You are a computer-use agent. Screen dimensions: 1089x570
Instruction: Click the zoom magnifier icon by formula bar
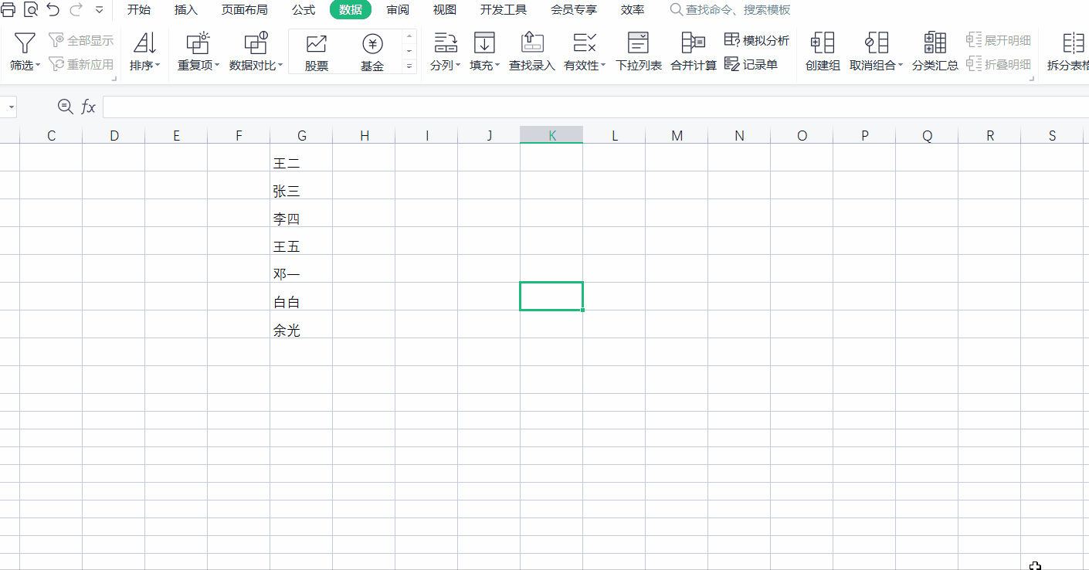[66, 107]
